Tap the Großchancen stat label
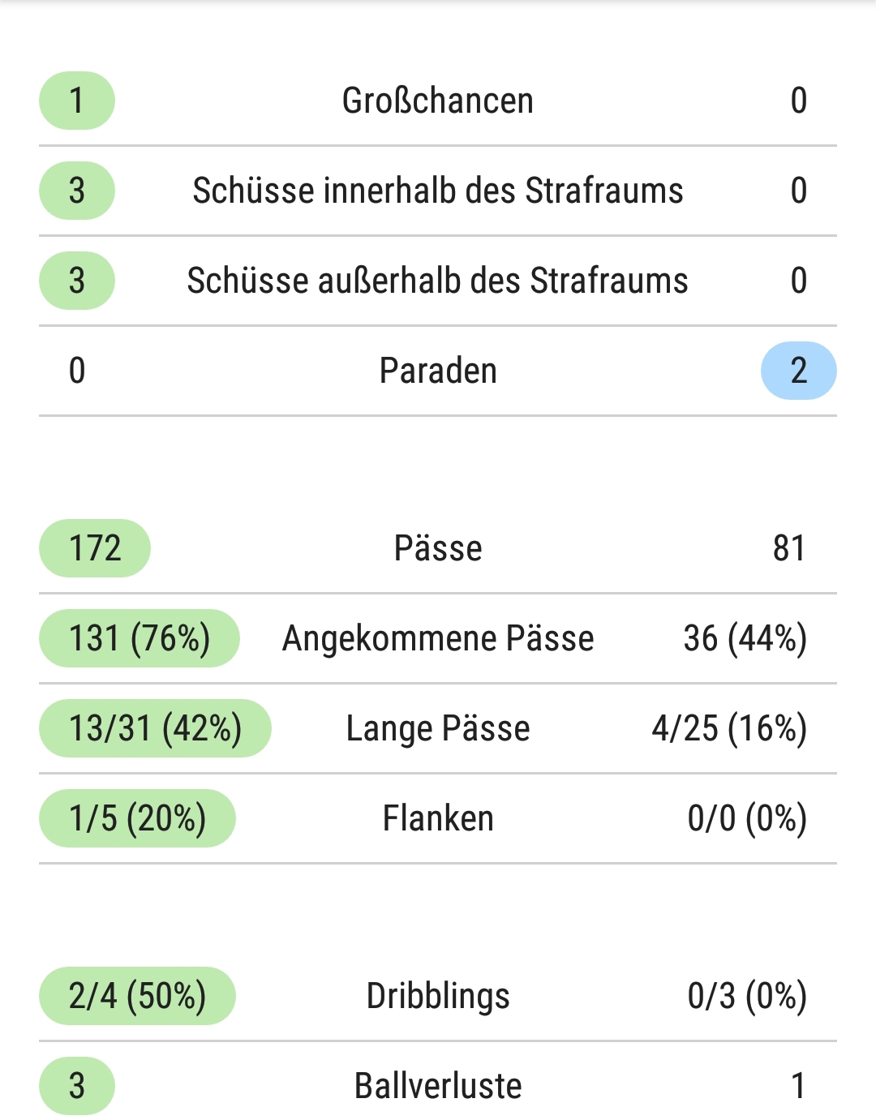 point(438,101)
